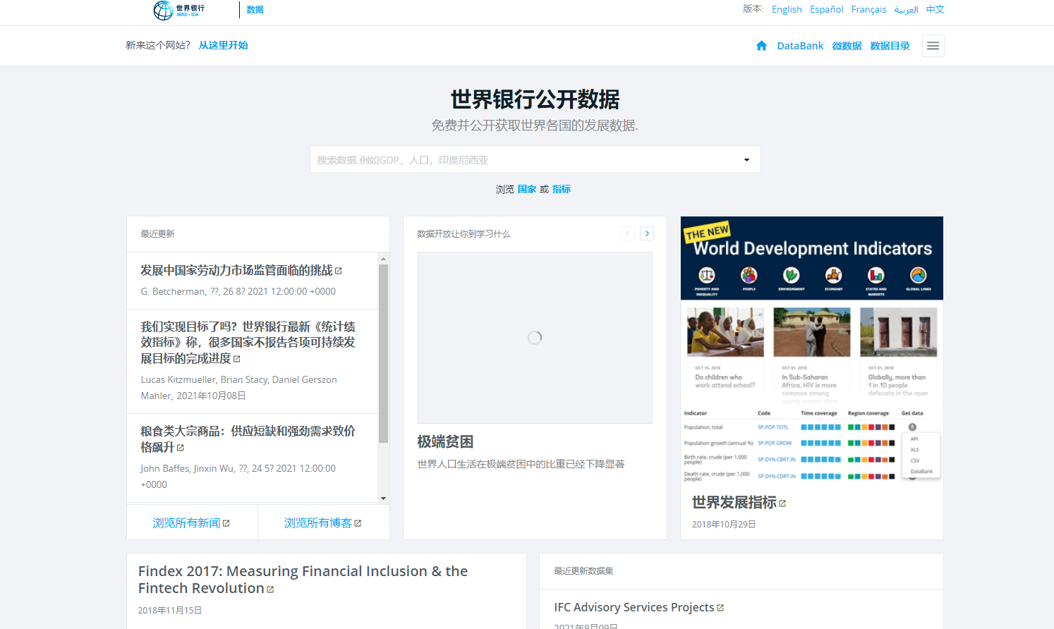Click the news list scroll-up arrow
The image size is (1054, 629).
[384, 257]
